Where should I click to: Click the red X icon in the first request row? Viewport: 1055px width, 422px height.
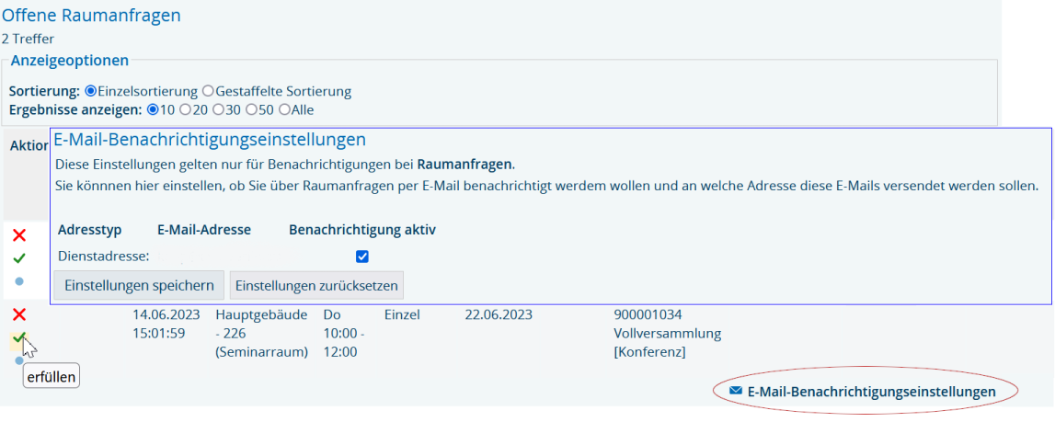[19, 236]
